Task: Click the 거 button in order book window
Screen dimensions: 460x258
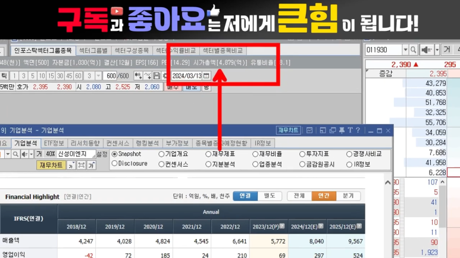Action: (x=447, y=50)
